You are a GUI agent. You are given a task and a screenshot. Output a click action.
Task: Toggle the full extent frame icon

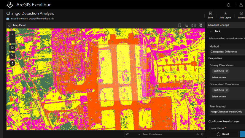click(193, 25)
